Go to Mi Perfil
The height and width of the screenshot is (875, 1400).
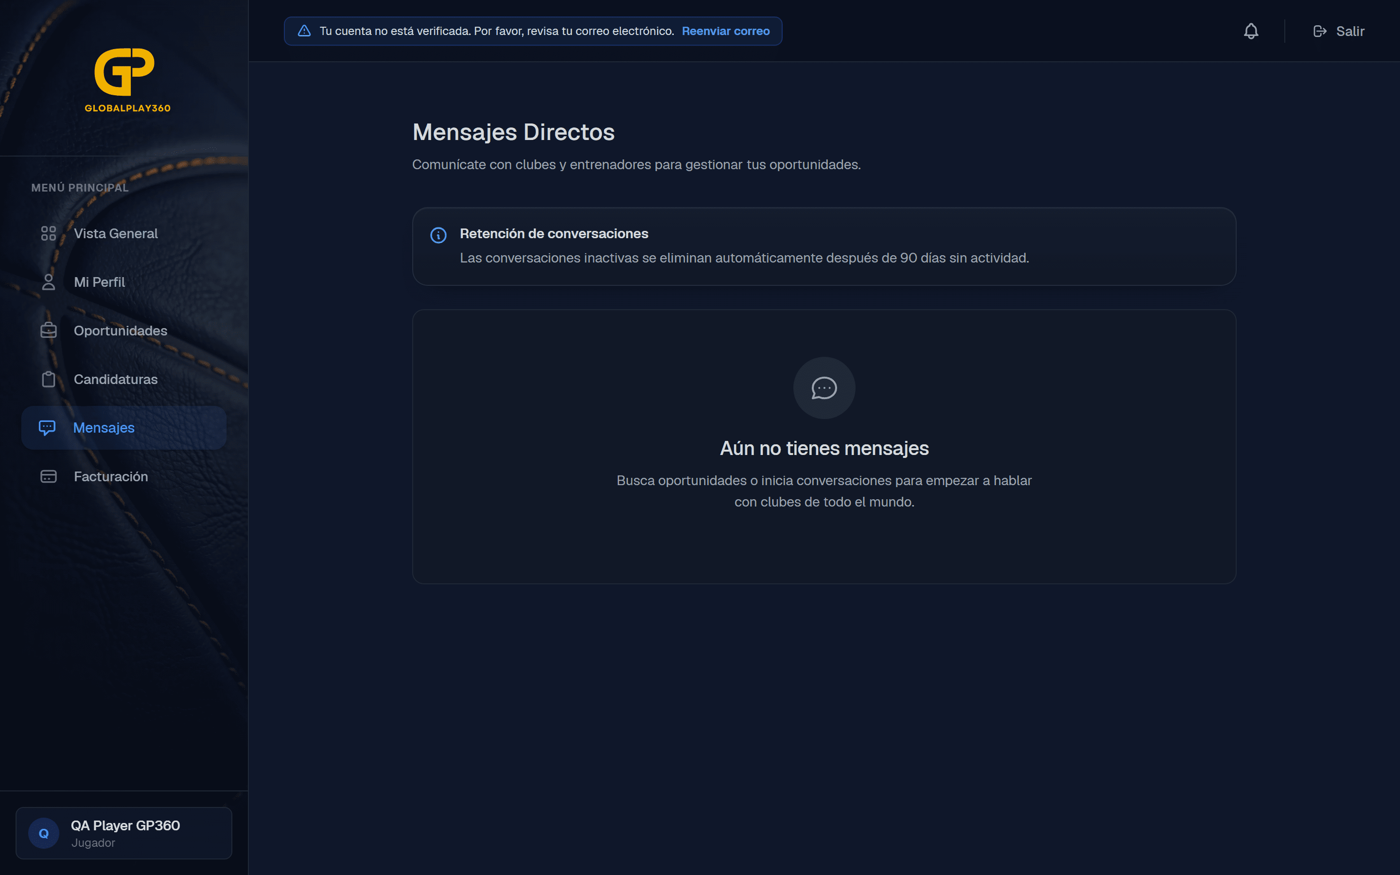click(x=124, y=282)
